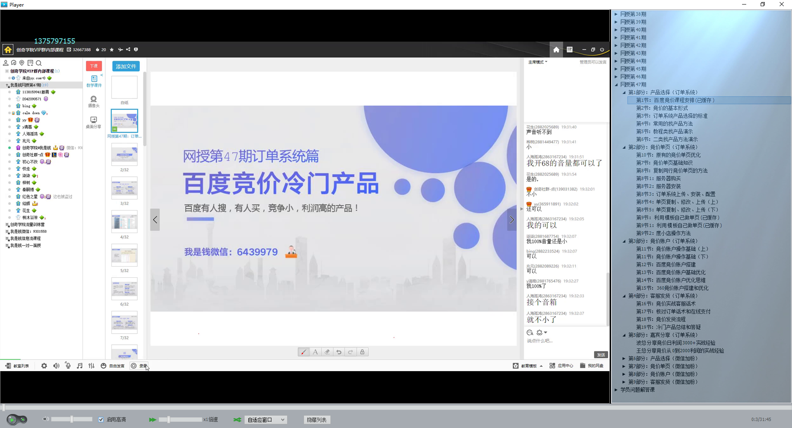This screenshot has height=428, width=792.
Task: Go to next slide with right arrow
Action: (x=512, y=220)
